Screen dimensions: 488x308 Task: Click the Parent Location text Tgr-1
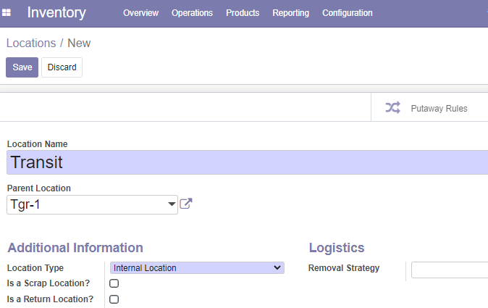pyautogui.click(x=25, y=204)
